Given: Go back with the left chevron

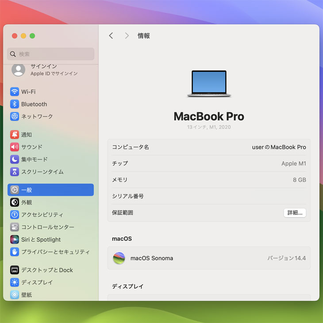Looking at the screenshot, I should (111, 36).
